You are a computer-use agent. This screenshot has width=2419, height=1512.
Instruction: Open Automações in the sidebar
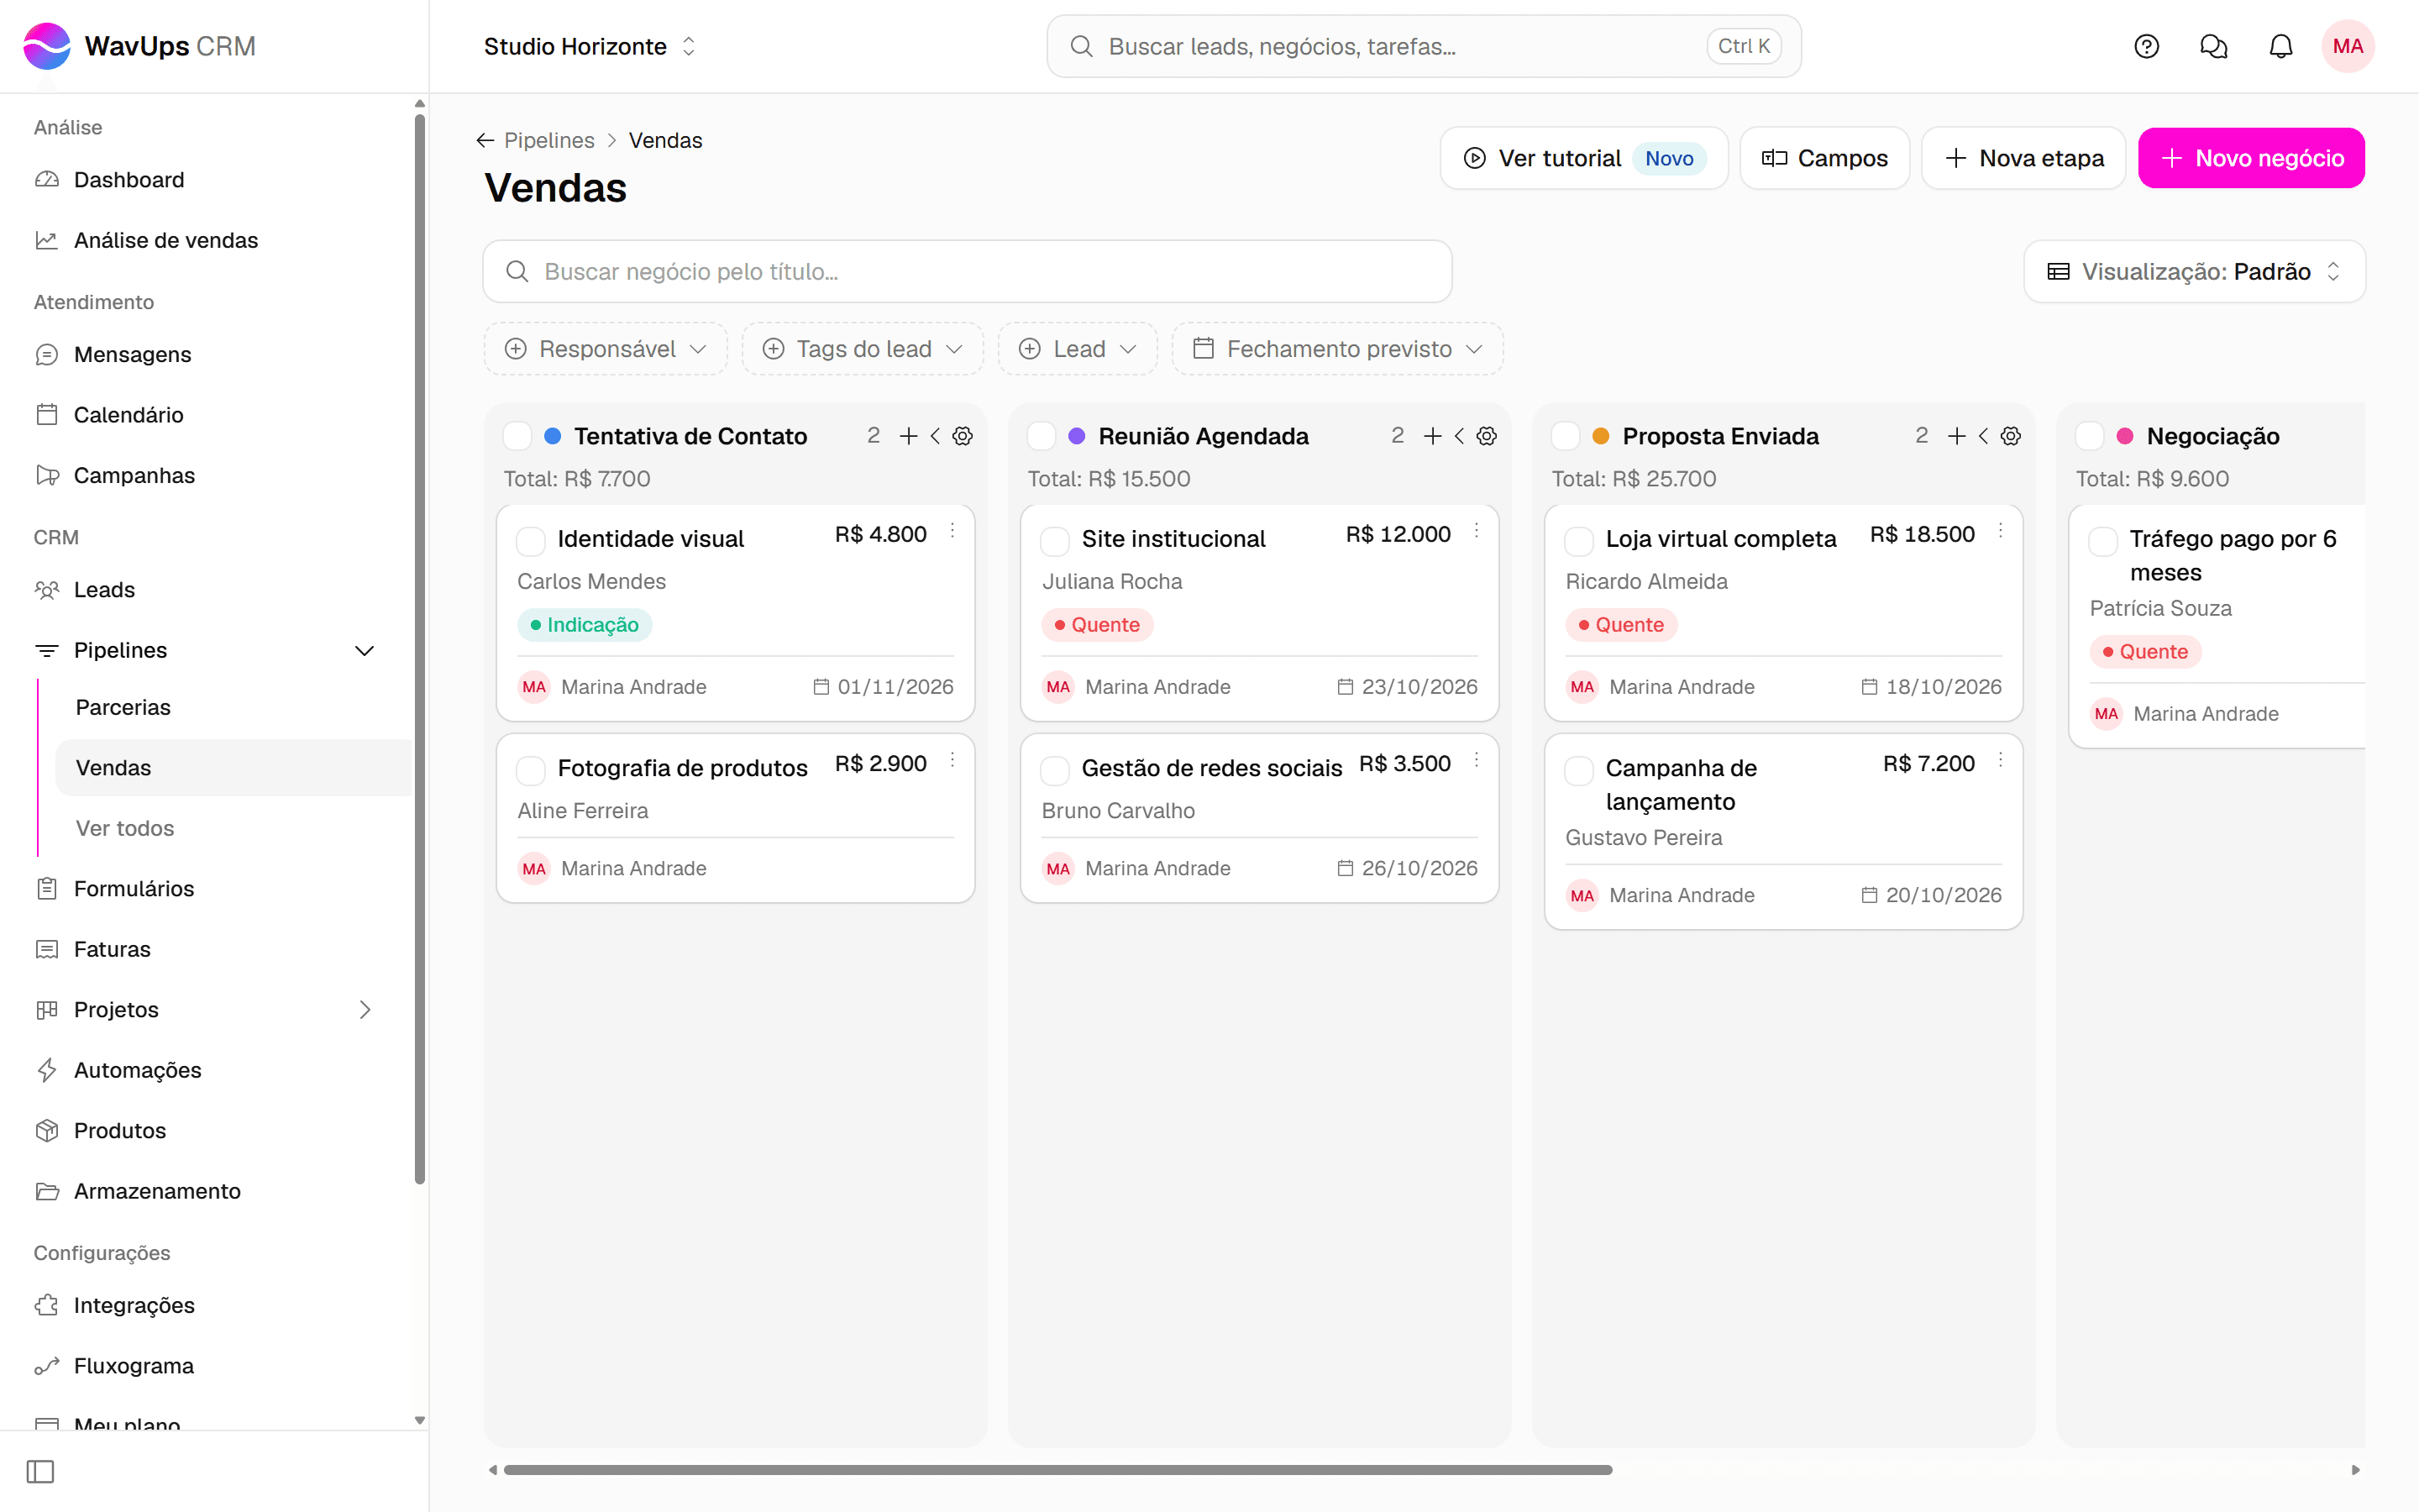tap(137, 1070)
